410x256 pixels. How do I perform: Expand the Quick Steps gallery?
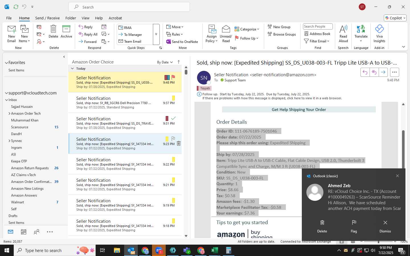click(156, 34)
